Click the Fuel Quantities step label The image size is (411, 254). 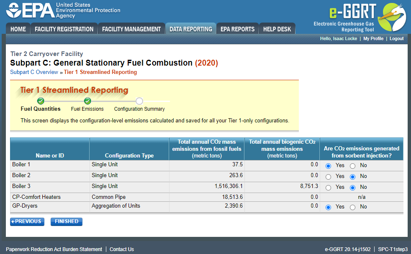coord(41,109)
